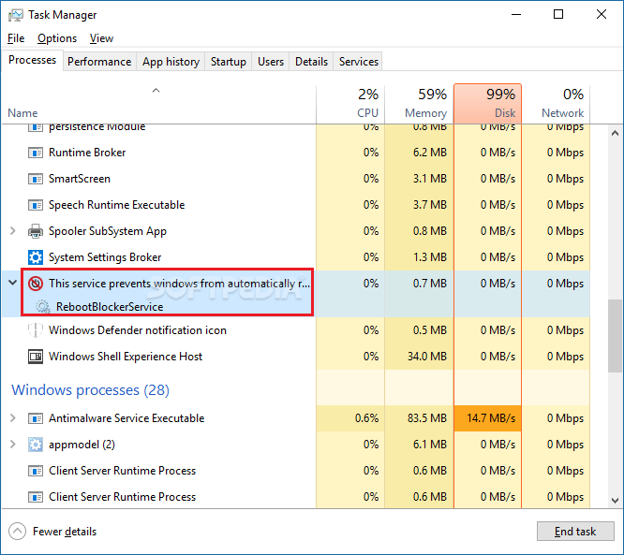Click the 34.0 MB memory value
Image resolution: width=624 pixels, height=555 pixels.
(x=427, y=357)
